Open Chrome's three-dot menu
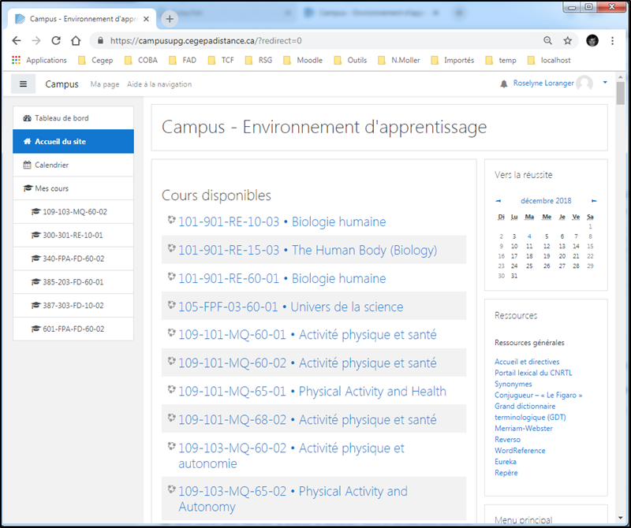Viewport: 631px width, 528px height. (x=612, y=40)
